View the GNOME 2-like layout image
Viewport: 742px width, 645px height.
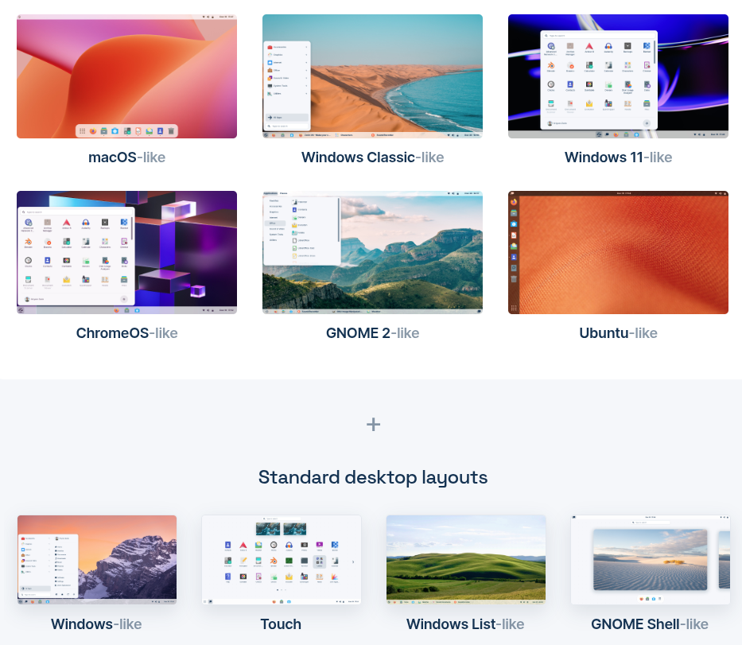point(372,252)
